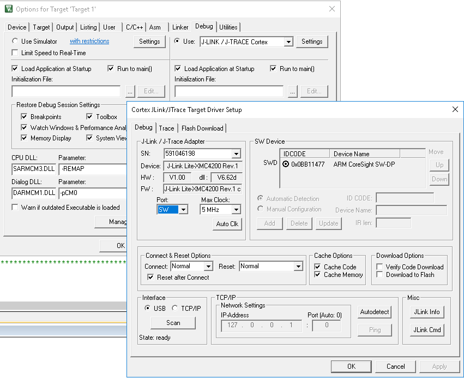The width and height of the screenshot is (464, 378).
Task: Click the Dialog DLL DARMCM1.DLL field
Action: (34, 193)
